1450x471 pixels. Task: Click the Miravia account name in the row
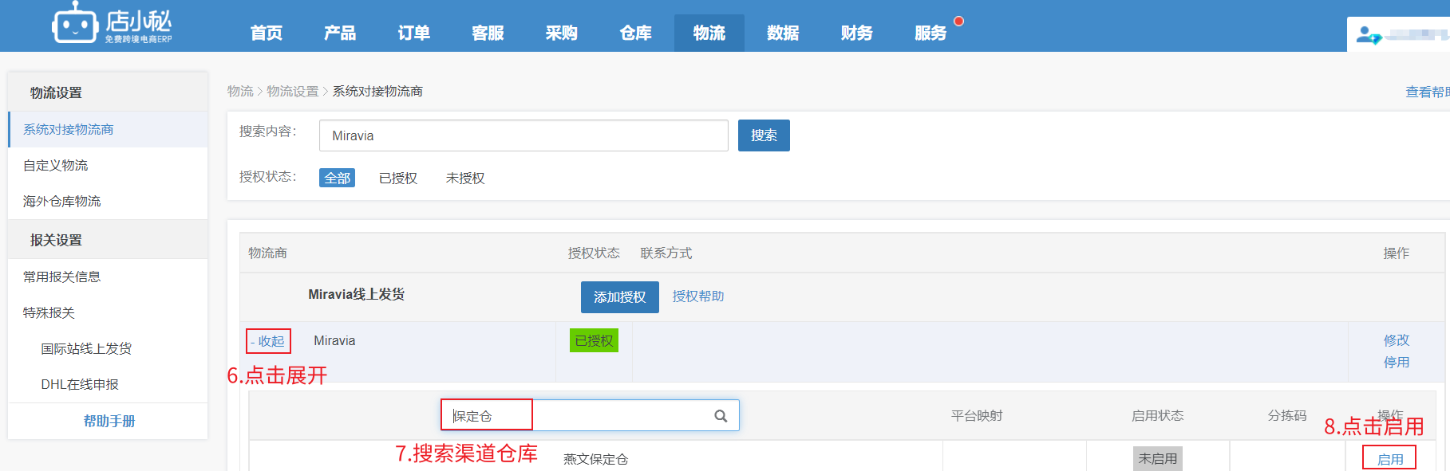click(x=334, y=341)
